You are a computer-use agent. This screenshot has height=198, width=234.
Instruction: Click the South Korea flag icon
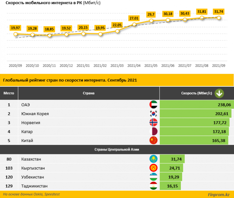click(x=153, y=114)
